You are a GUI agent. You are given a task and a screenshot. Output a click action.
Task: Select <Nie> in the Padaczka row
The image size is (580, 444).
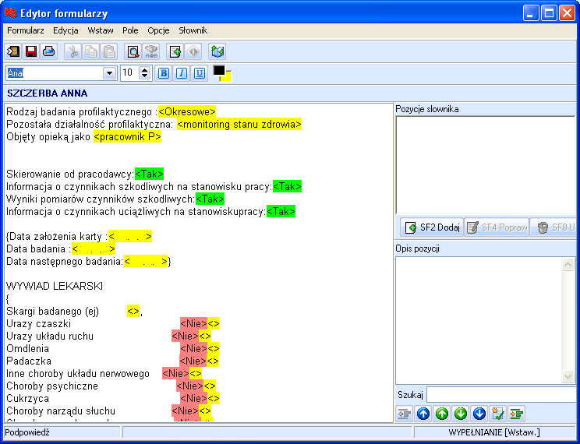click(x=193, y=361)
